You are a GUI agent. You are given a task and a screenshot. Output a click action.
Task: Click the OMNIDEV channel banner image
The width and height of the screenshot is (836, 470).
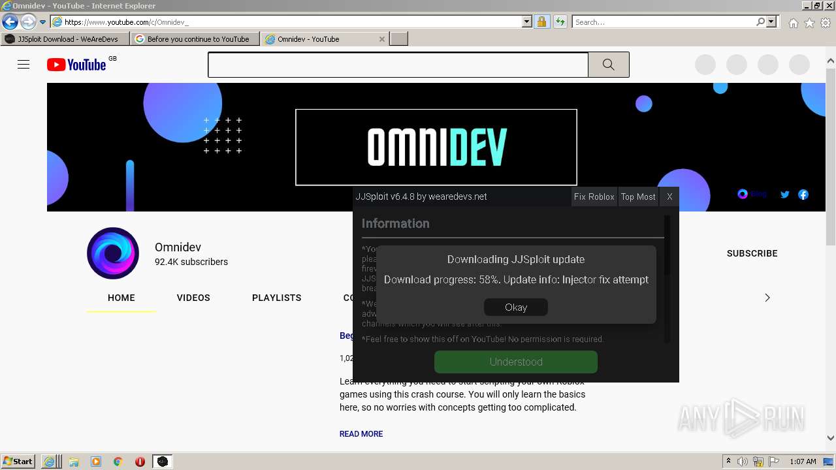[436, 147]
